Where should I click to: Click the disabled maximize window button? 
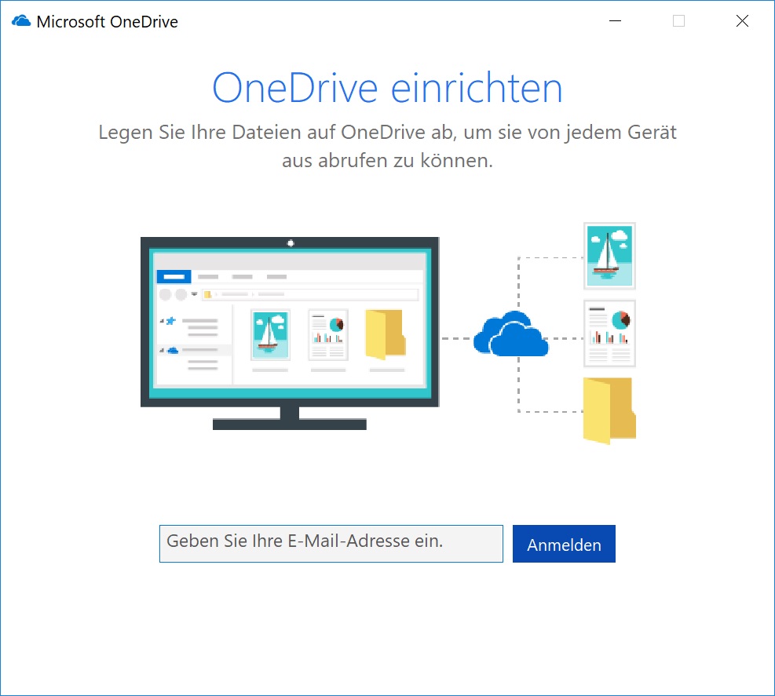pyautogui.click(x=678, y=20)
